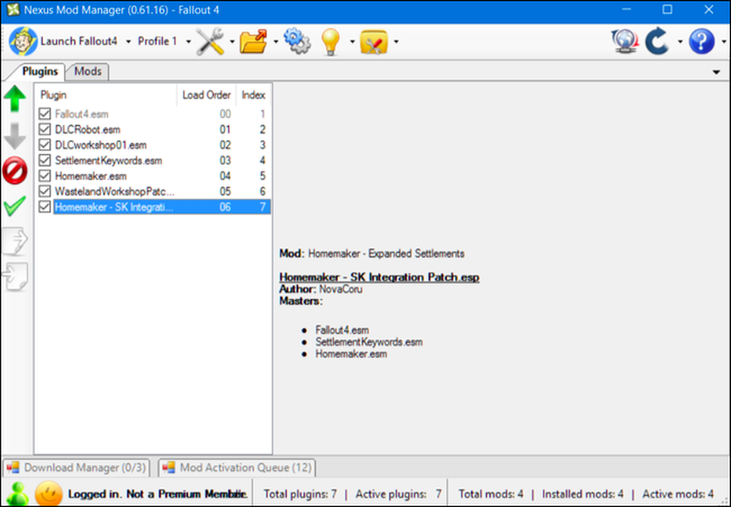Open the Profile 1 dropdown arrow
The image size is (731, 507).
point(189,42)
